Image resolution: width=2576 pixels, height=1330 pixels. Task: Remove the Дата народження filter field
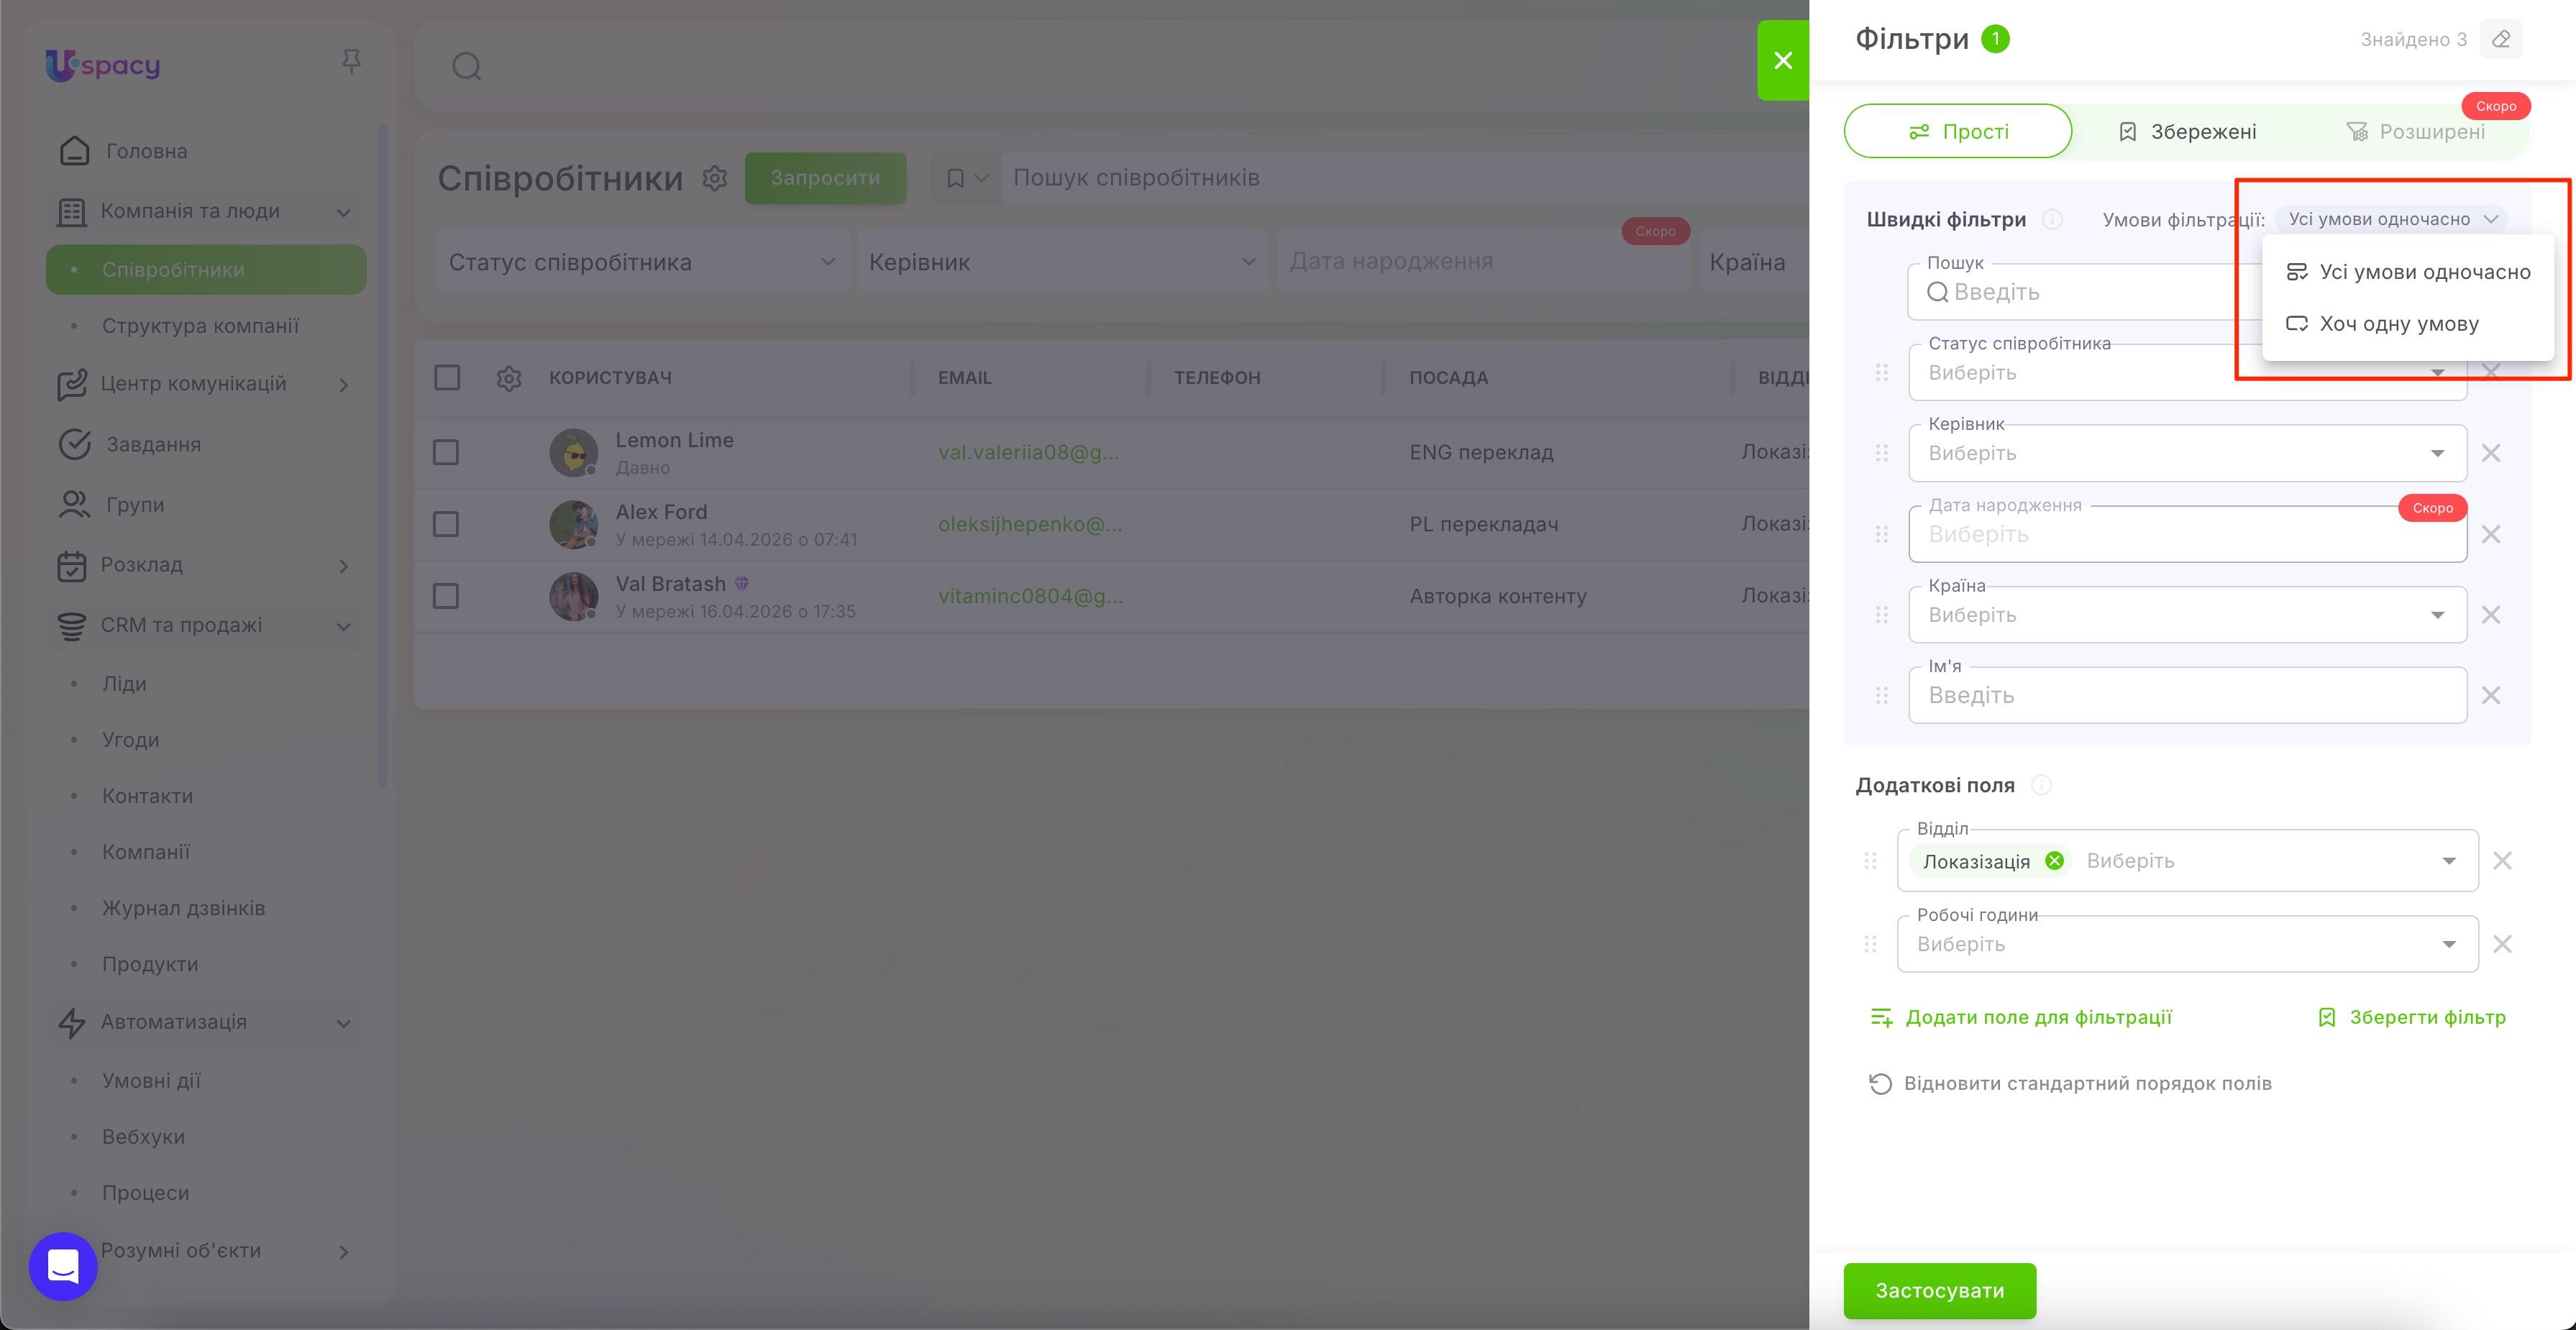click(2491, 534)
